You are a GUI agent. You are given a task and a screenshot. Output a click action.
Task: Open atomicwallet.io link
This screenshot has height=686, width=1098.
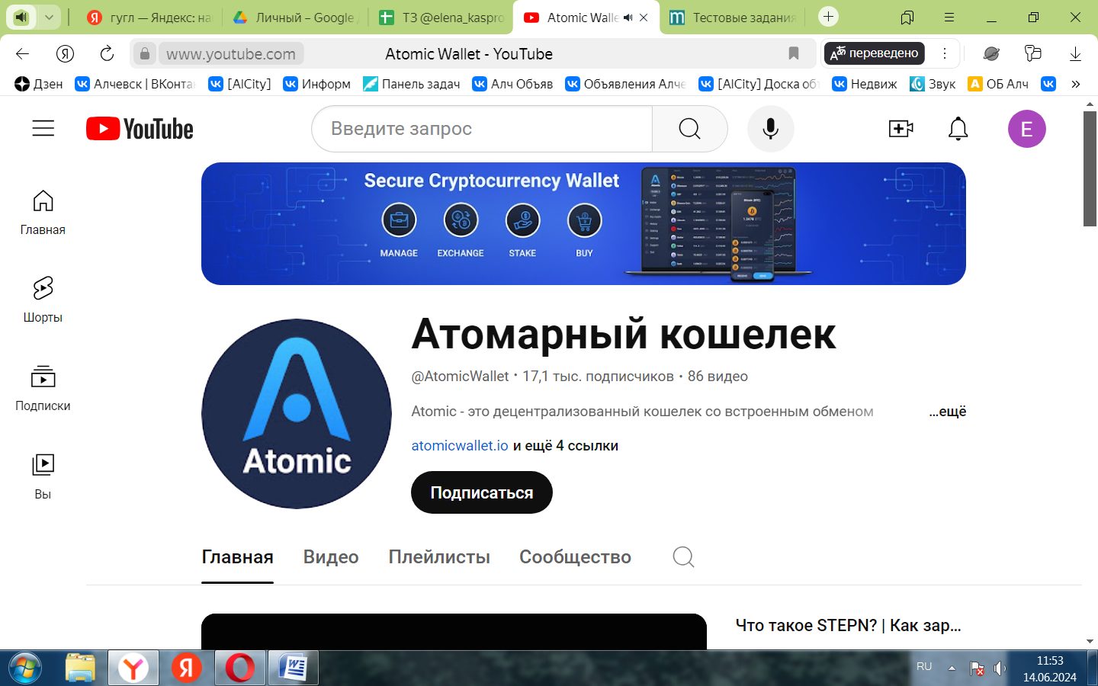[x=459, y=446]
